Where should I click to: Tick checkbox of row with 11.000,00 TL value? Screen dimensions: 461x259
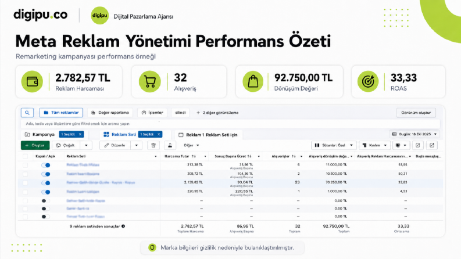[25, 165]
